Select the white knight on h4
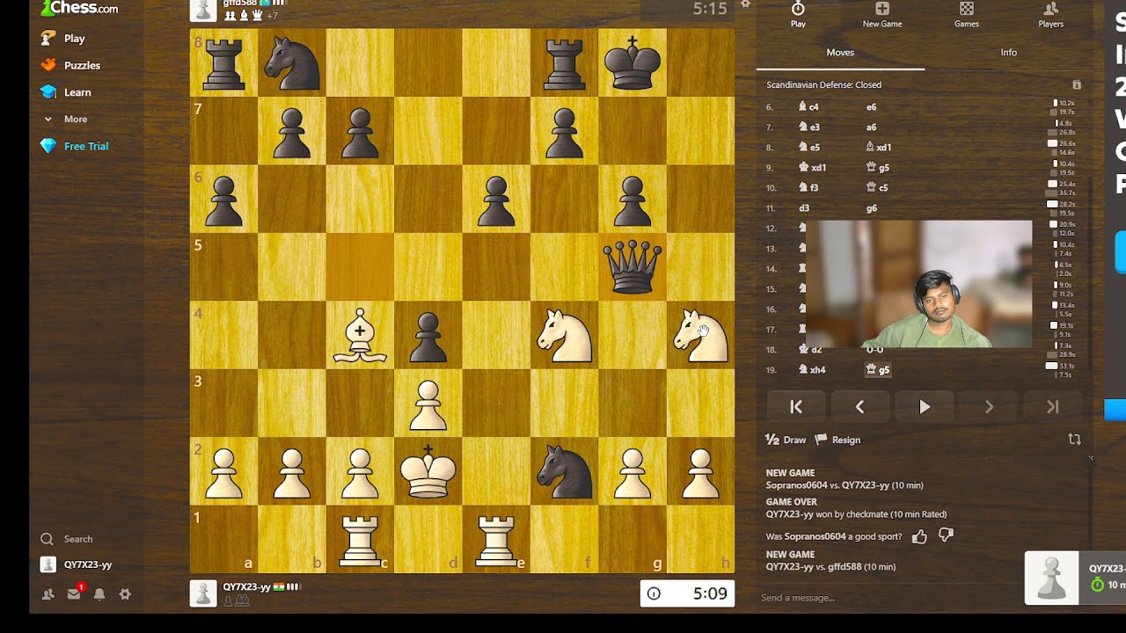 click(701, 336)
